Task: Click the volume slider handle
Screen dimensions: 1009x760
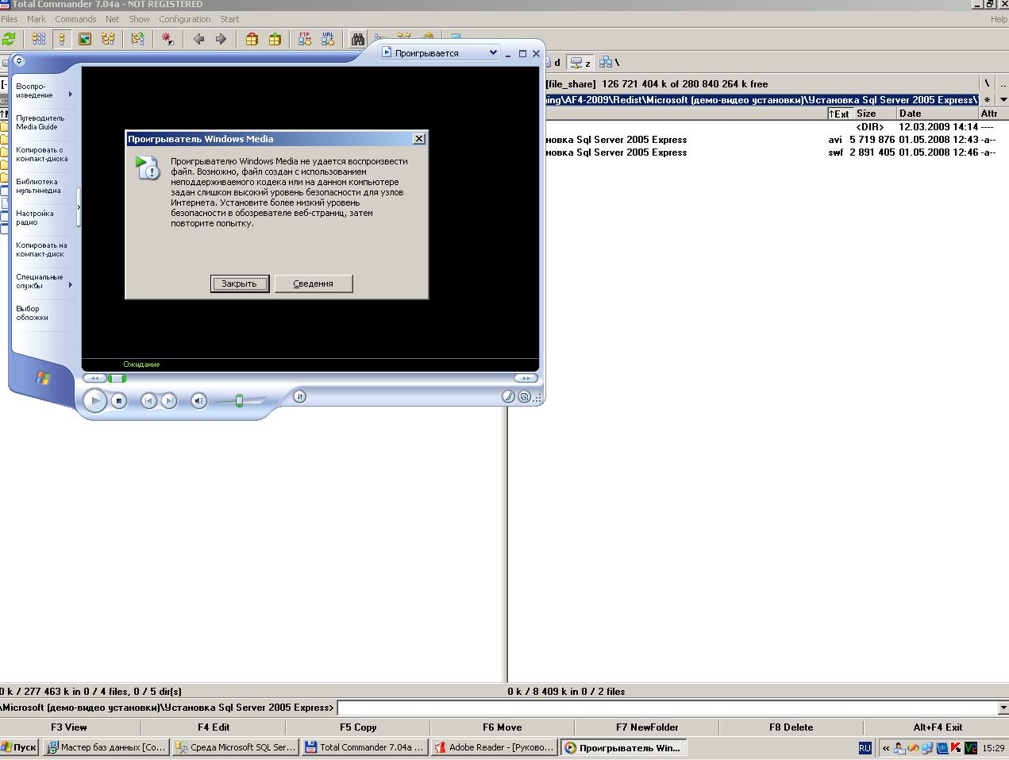Action: click(x=239, y=401)
